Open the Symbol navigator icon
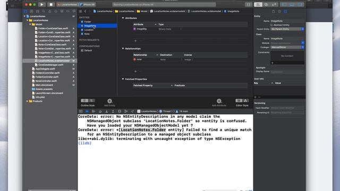Image resolution: width=340 pixels, height=191 pixels. [38, 11]
